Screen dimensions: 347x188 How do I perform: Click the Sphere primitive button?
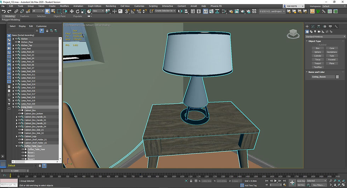click(x=318, y=52)
